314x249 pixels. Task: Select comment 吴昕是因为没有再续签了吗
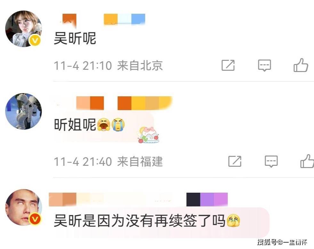(x=147, y=221)
